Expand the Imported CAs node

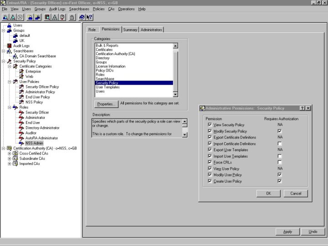coord(10,164)
